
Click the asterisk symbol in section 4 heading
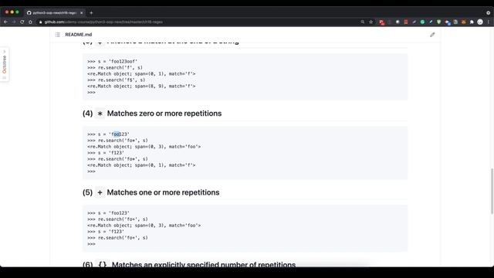[100, 114]
